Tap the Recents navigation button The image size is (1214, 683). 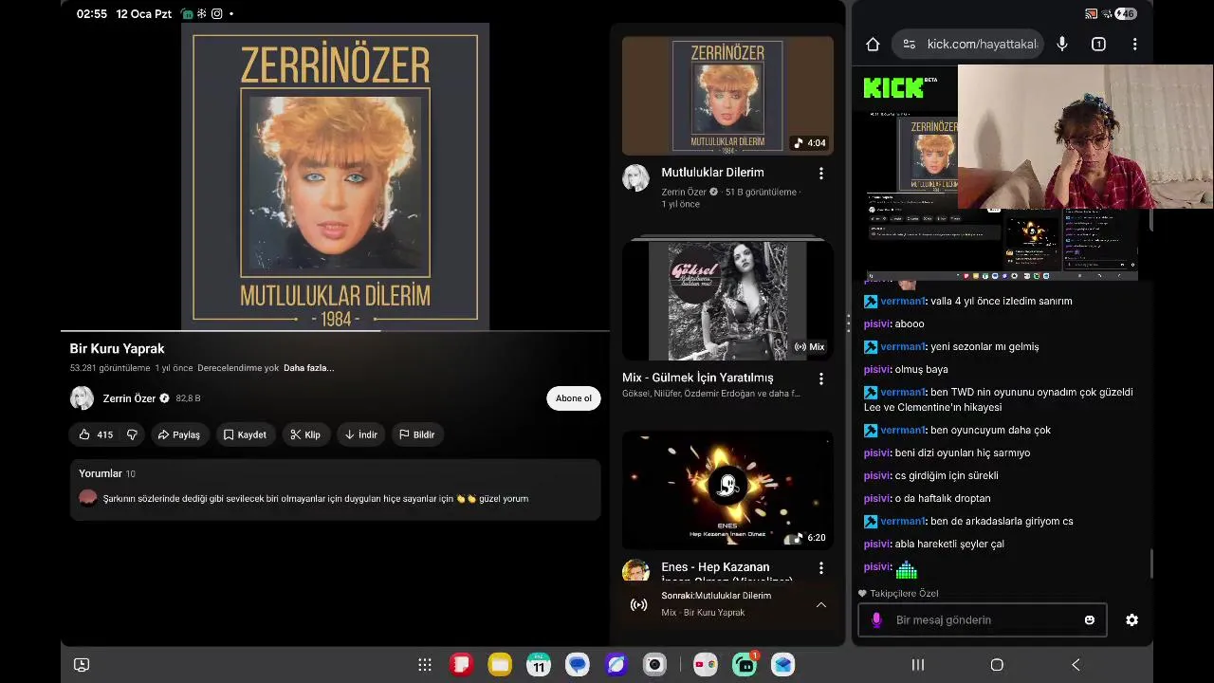[917, 665]
